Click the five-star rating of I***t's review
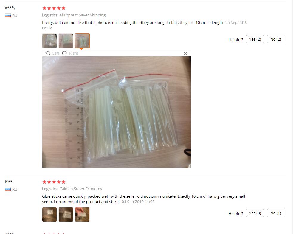 [54, 182]
